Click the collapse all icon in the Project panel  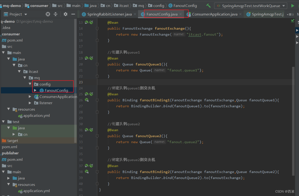55,14
